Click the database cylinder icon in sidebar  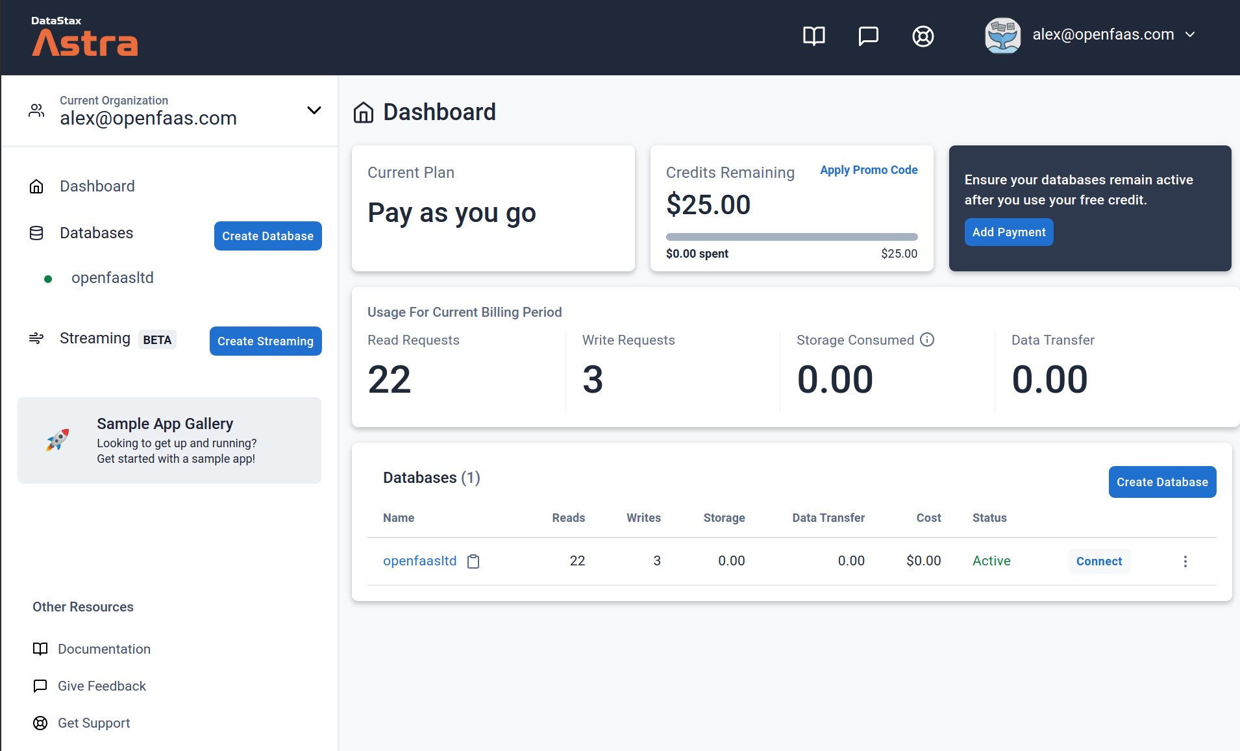tap(36, 233)
